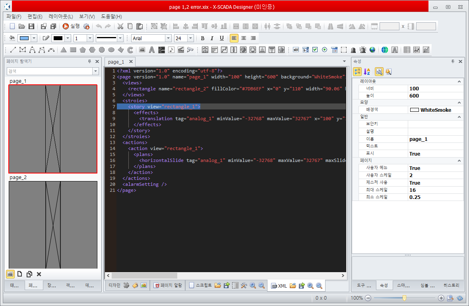The height and width of the screenshot is (306, 469).
Task: Insert the CCTV camera element
Action: (190, 50)
